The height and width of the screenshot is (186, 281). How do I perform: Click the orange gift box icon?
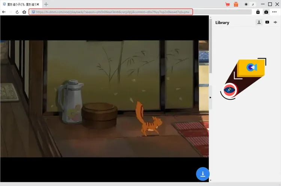[236, 4]
